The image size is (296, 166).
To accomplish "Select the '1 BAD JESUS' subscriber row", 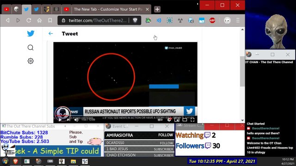I will tap(139, 149).
